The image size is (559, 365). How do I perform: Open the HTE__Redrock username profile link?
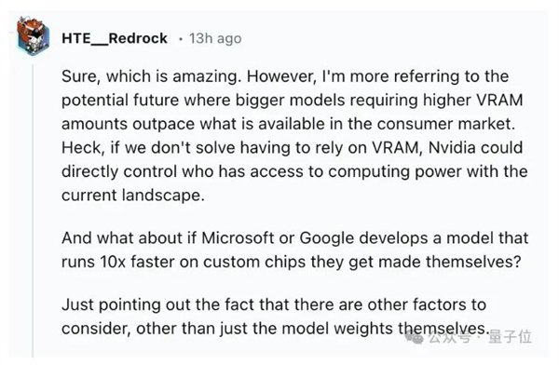(115, 38)
